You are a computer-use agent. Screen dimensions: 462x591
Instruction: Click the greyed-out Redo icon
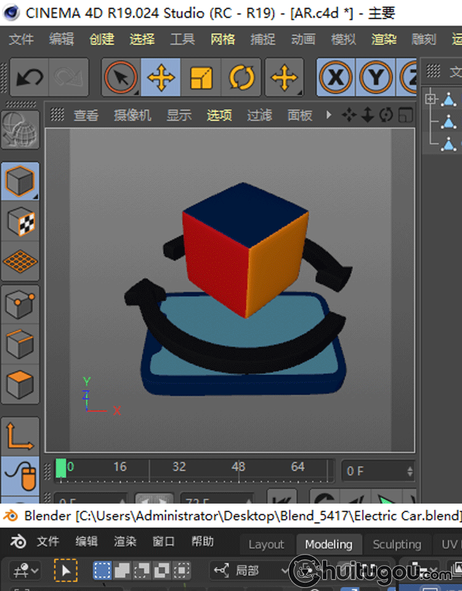point(68,78)
